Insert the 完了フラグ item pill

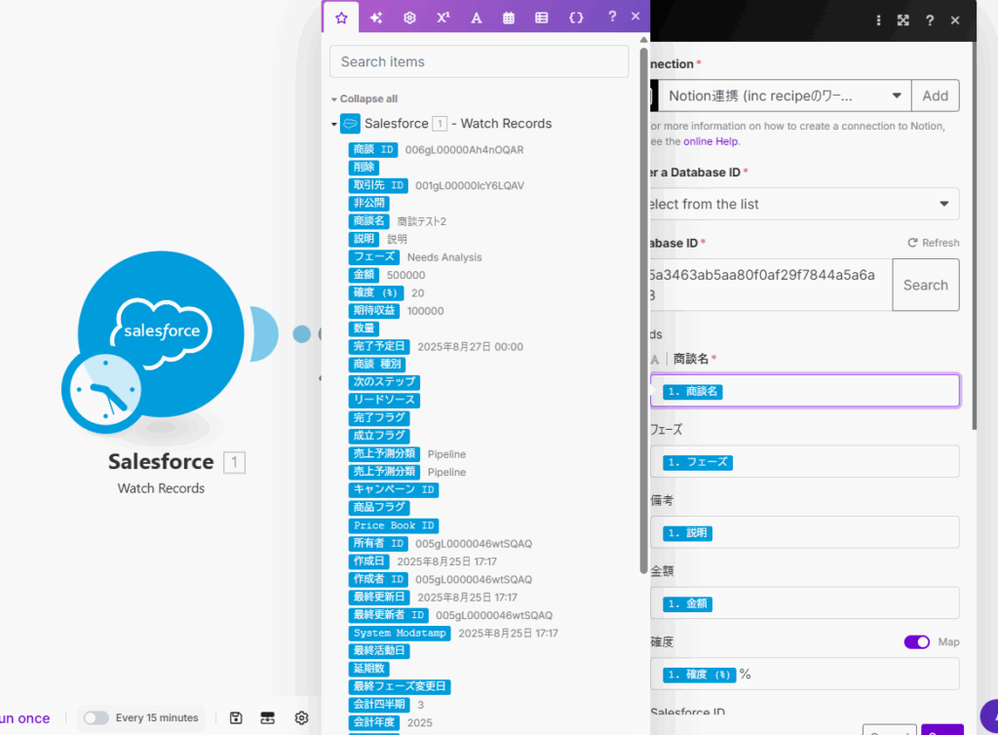379,417
